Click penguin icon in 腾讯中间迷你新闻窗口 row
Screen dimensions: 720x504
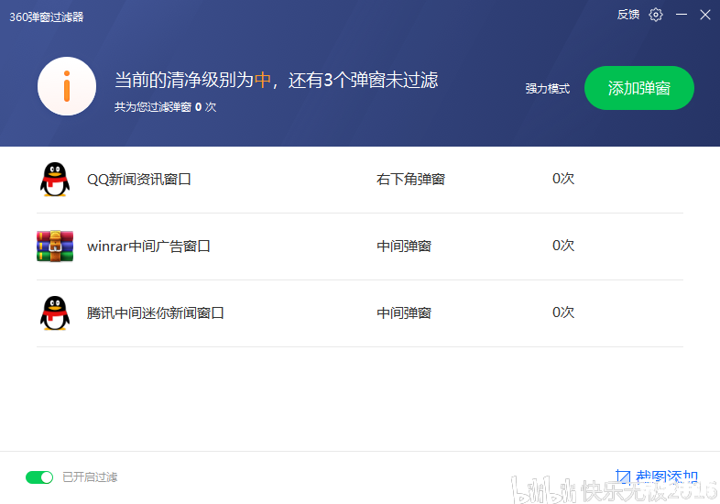click(55, 312)
